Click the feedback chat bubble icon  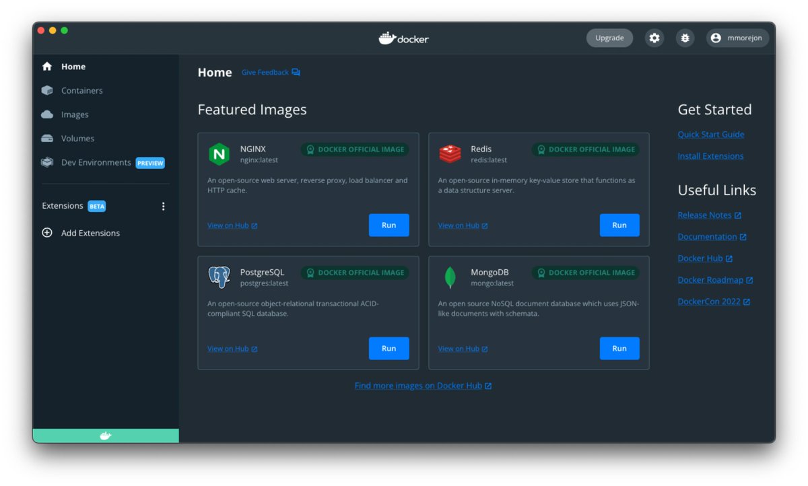point(296,72)
